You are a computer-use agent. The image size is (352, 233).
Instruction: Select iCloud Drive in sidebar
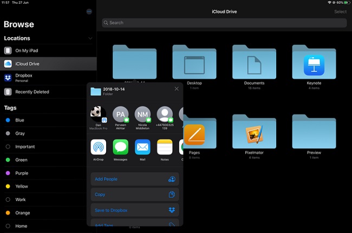[48, 64]
